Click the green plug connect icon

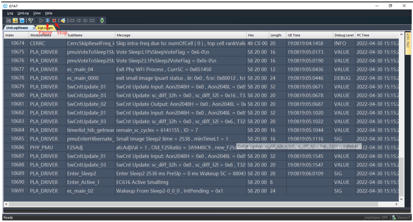[x=102, y=21]
